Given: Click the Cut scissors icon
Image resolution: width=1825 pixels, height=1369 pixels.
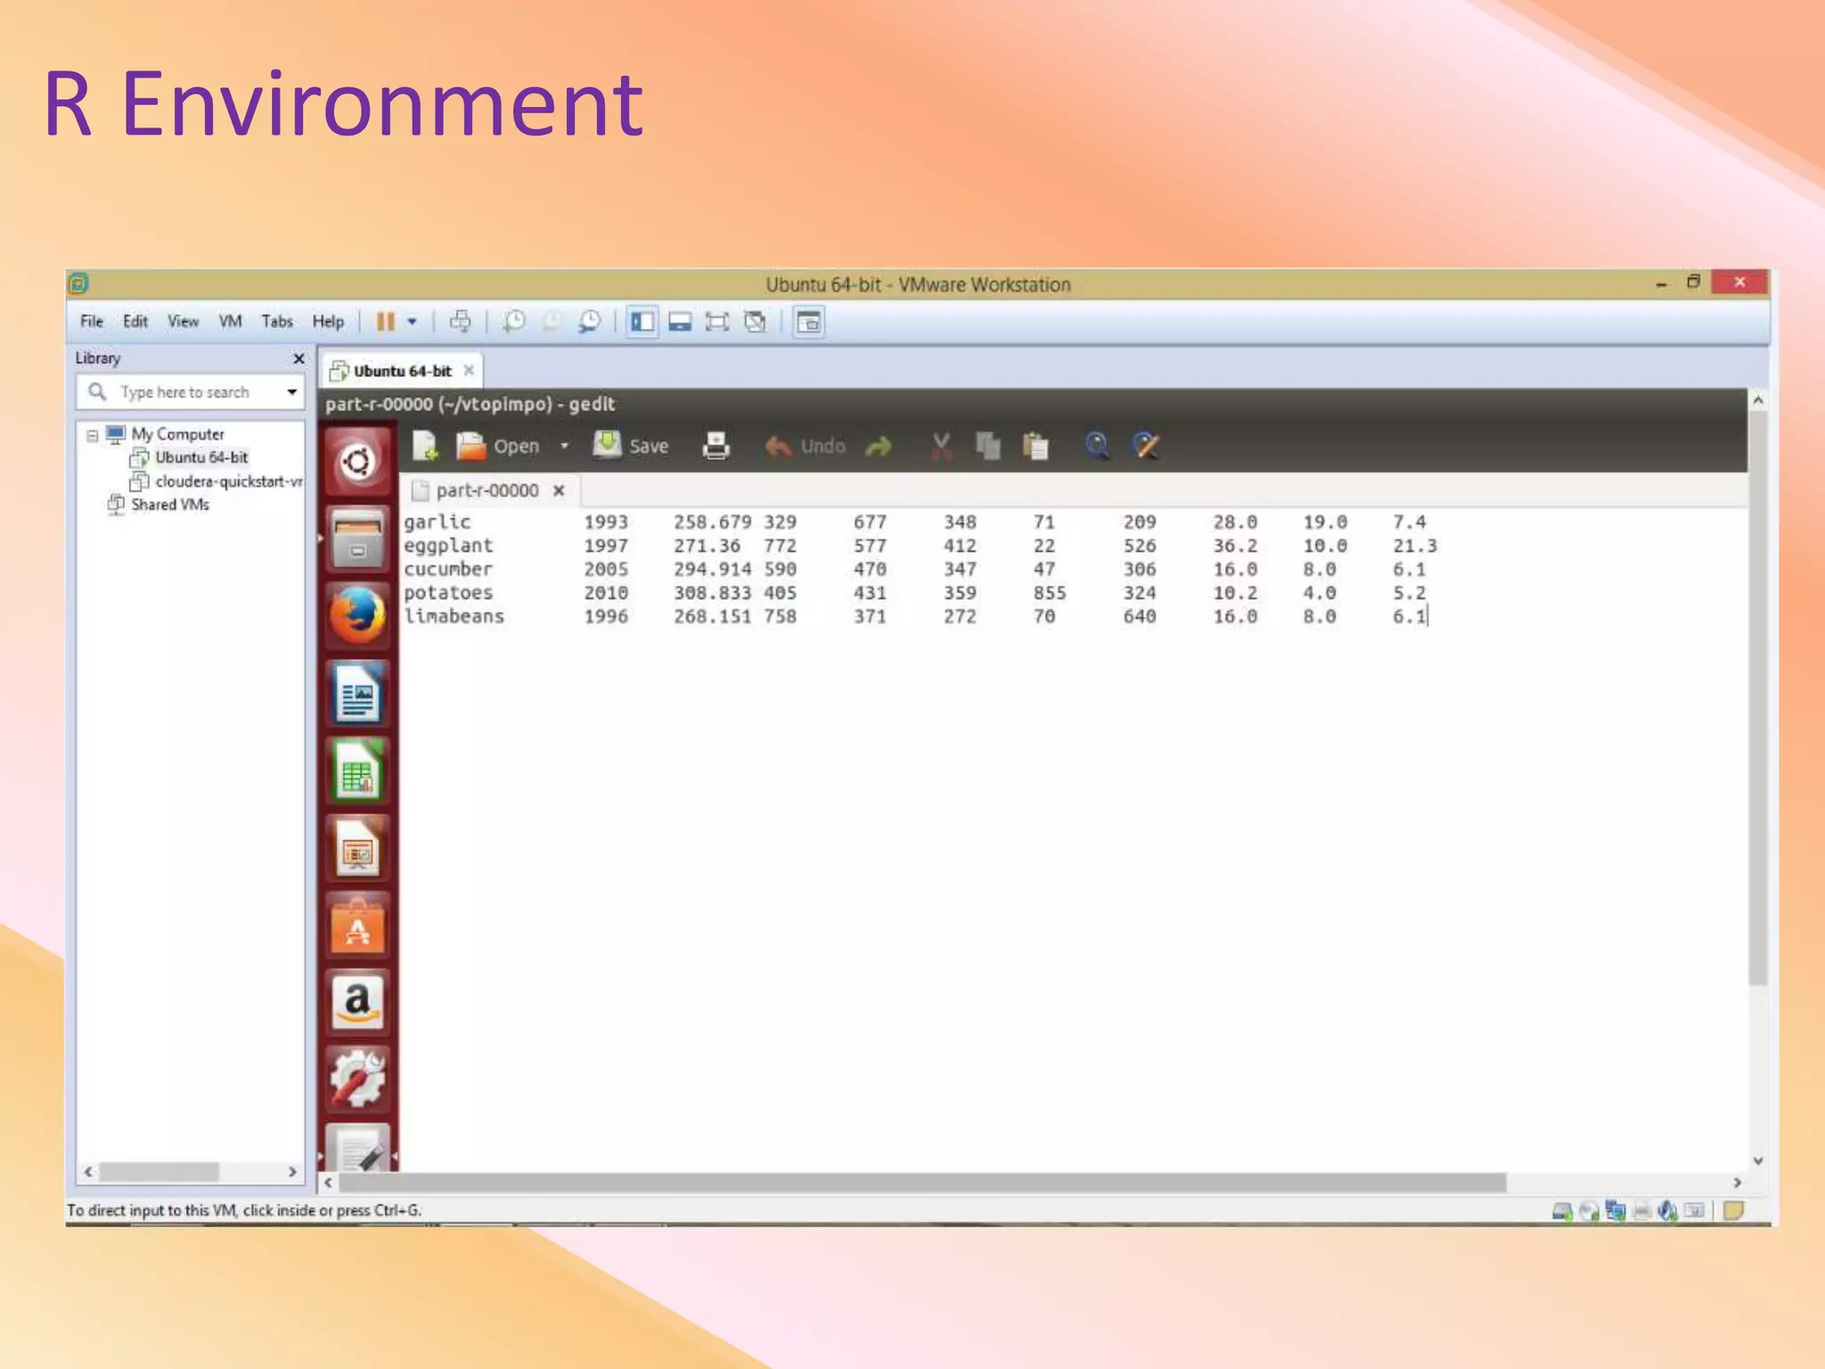Looking at the screenshot, I should (x=941, y=446).
